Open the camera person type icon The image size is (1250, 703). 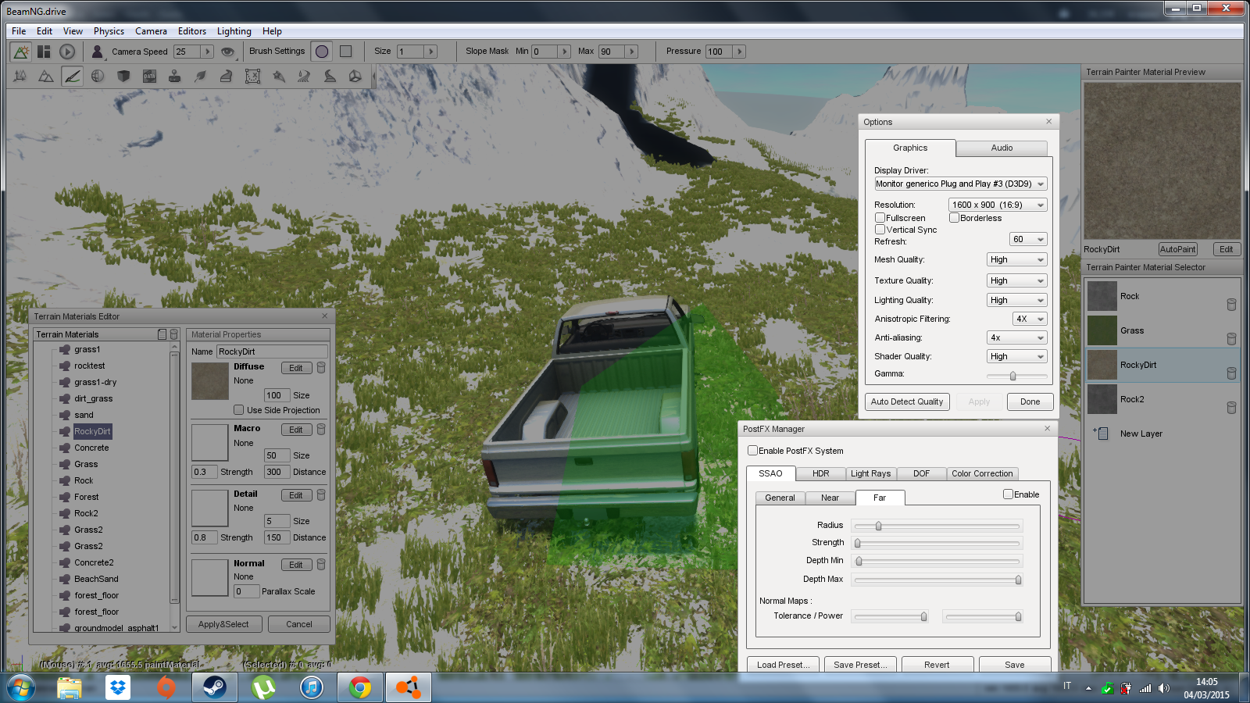[97, 52]
